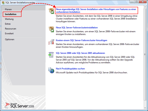148x111 pixels.
Task: Click the hammer and wrench add-node icon
Action: tap(51, 42)
